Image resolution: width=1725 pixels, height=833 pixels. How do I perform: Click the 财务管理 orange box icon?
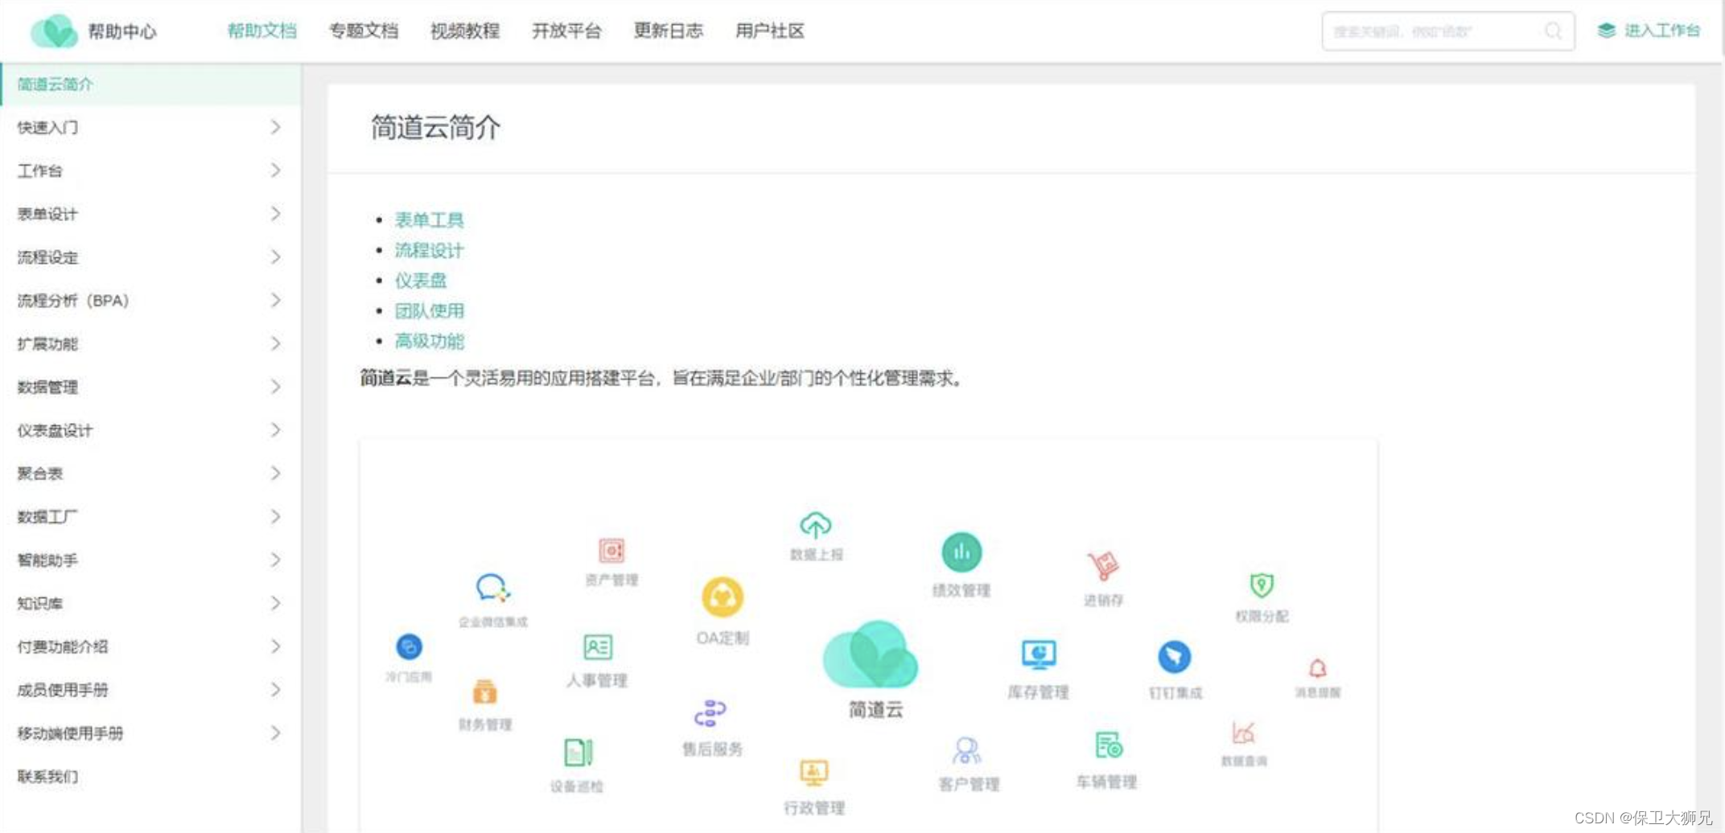click(x=484, y=691)
